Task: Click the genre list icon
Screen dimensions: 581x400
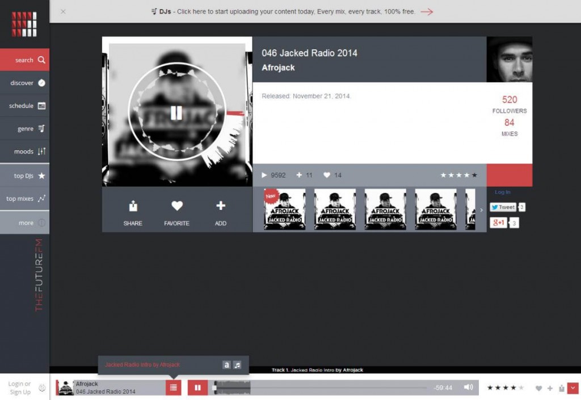Action: click(x=41, y=129)
